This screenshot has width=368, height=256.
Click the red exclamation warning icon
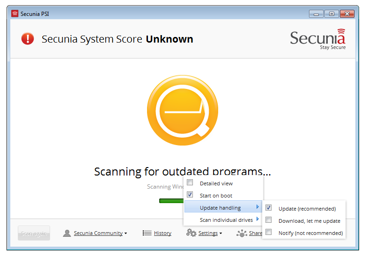(28, 38)
